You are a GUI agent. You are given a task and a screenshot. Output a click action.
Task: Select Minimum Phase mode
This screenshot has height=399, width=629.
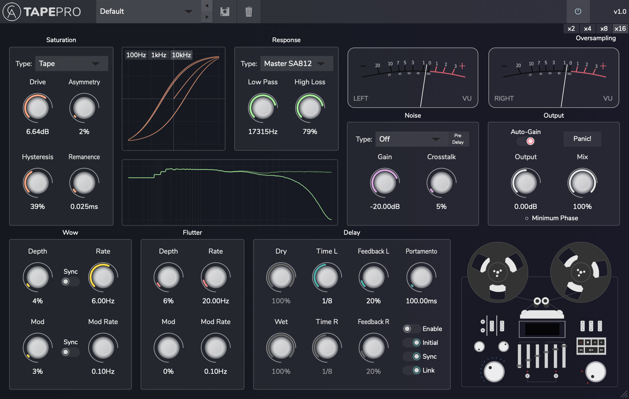[x=526, y=218]
